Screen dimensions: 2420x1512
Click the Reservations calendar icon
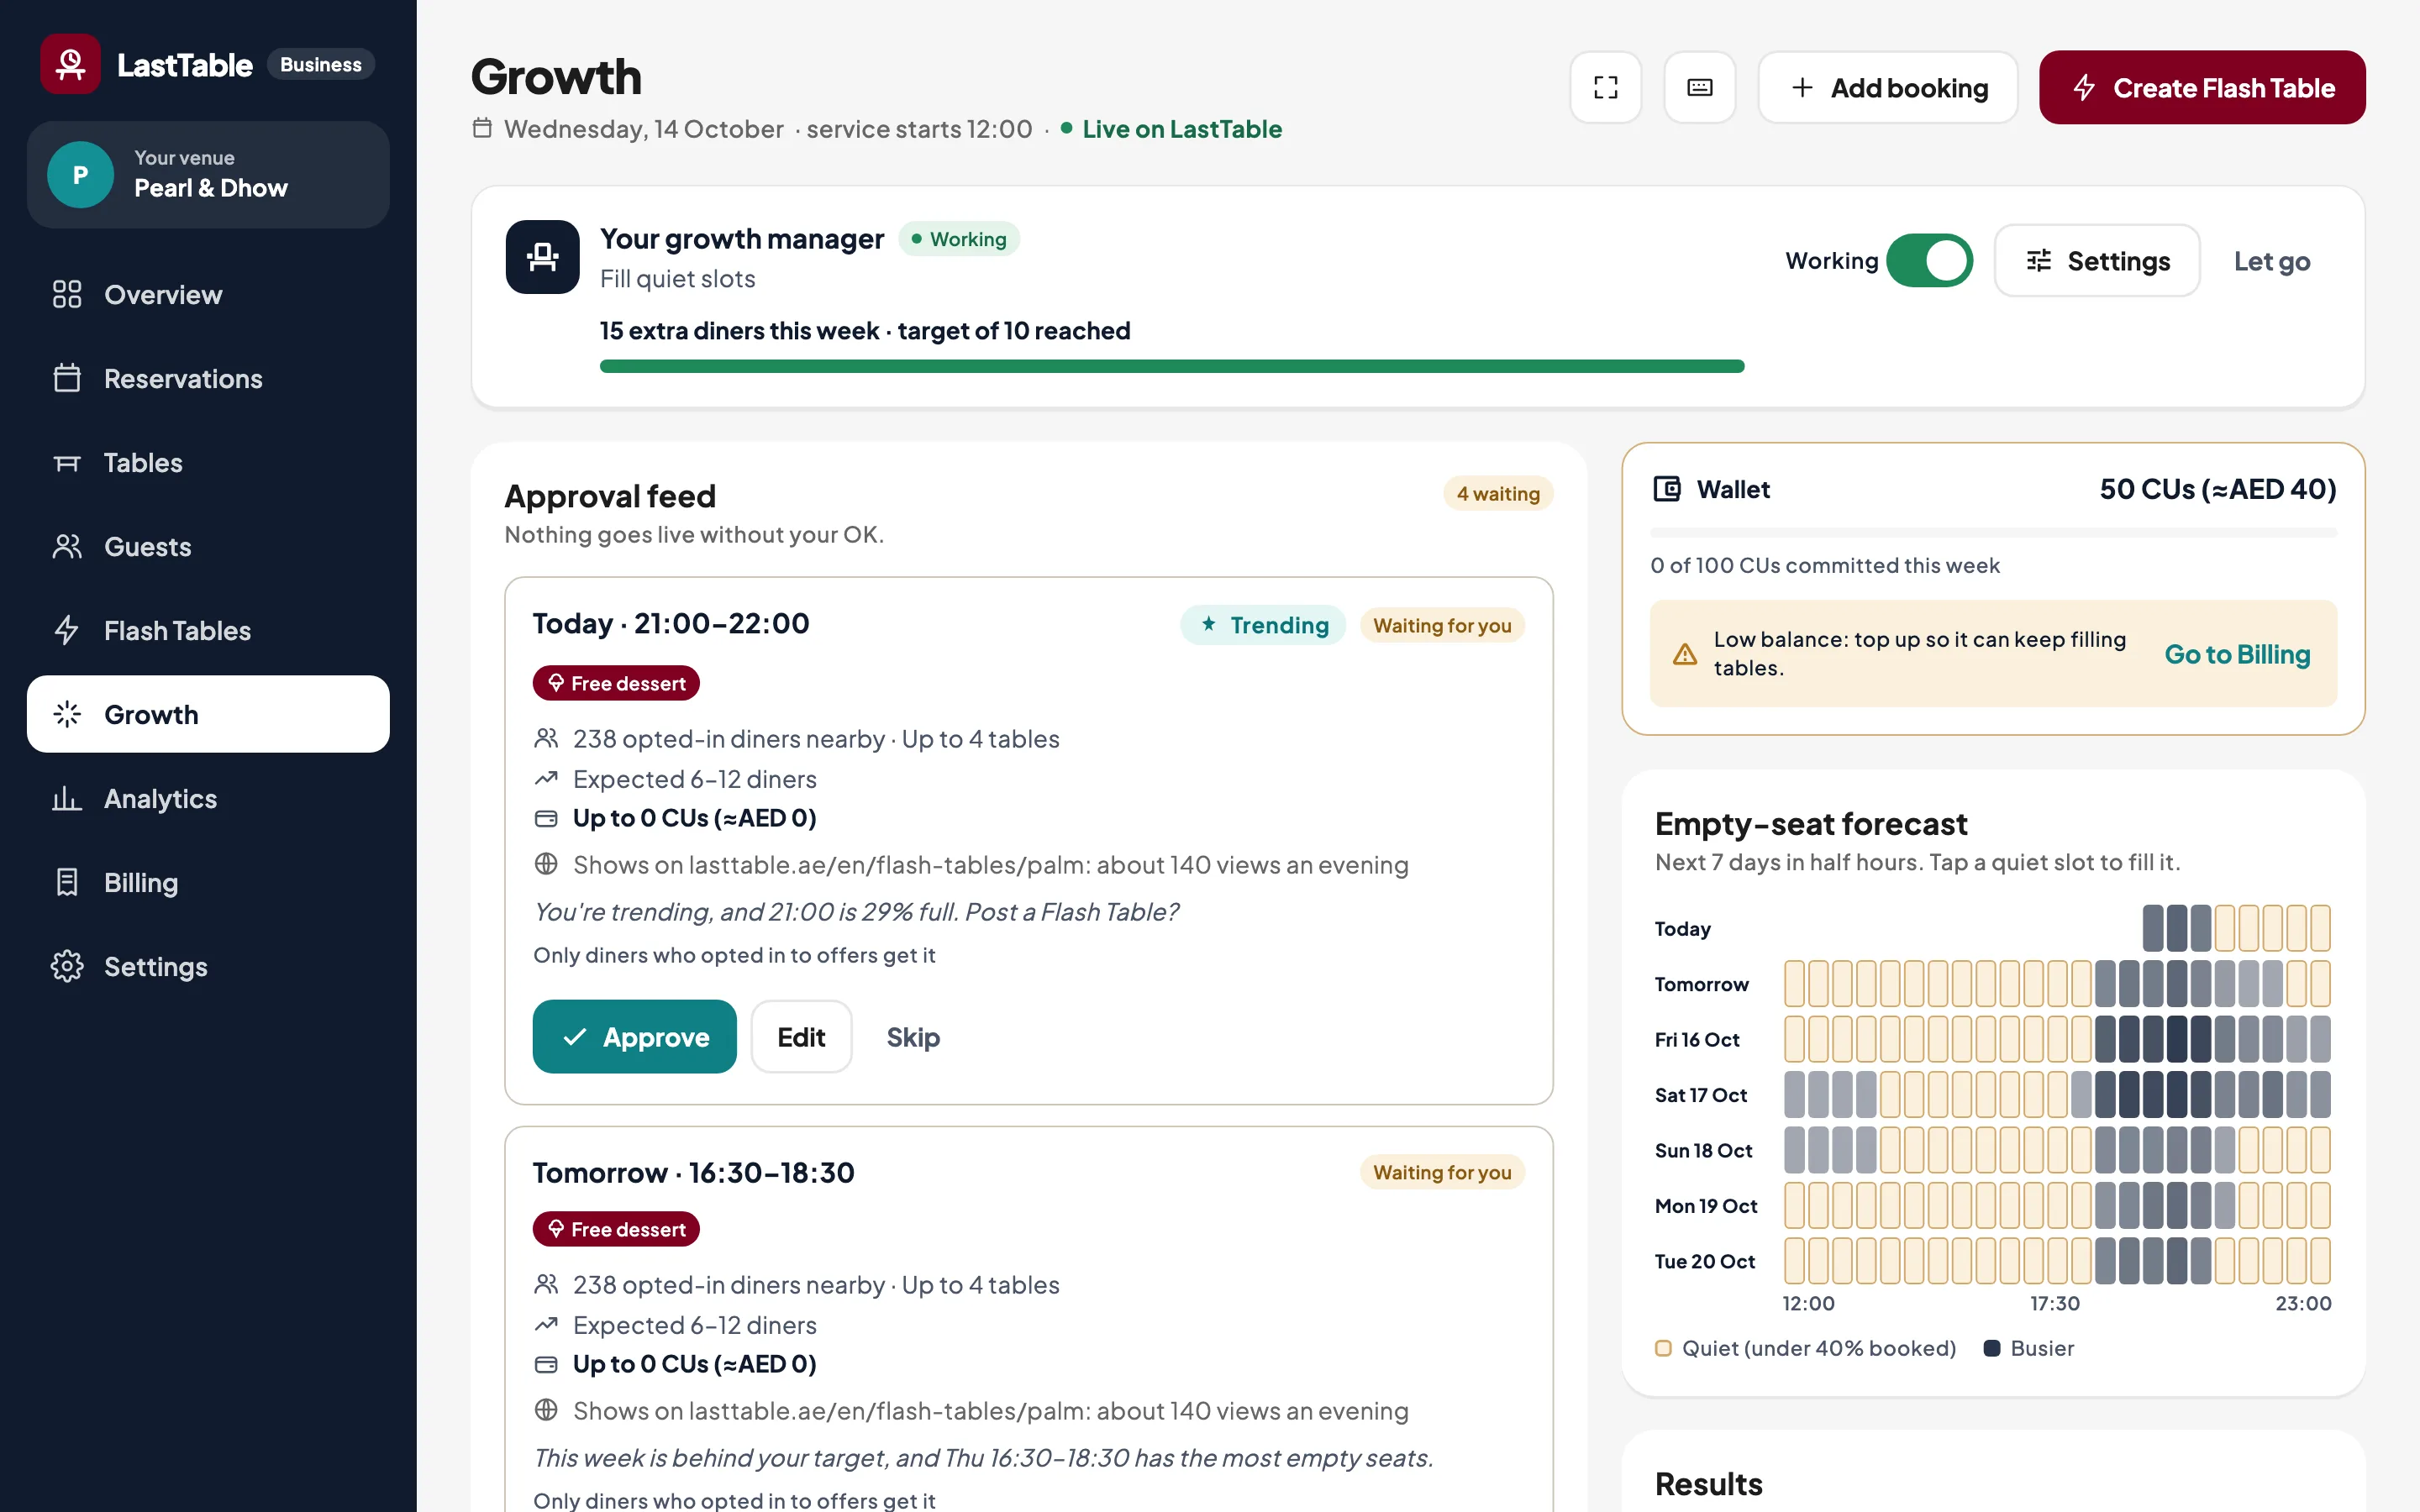point(67,378)
